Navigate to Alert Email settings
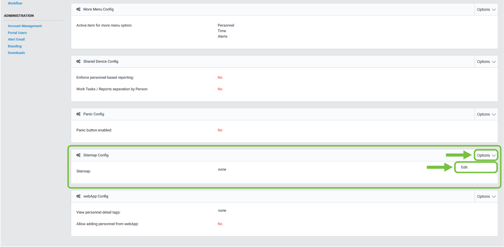Image resolution: width=504 pixels, height=247 pixels. [x=16, y=39]
